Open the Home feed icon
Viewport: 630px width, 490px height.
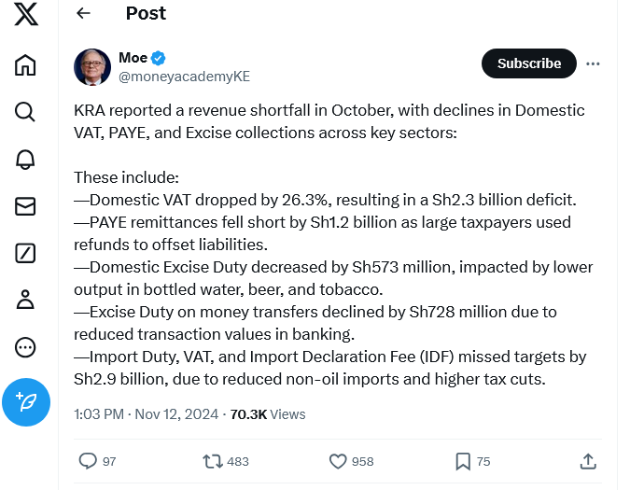pyautogui.click(x=25, y=64)
